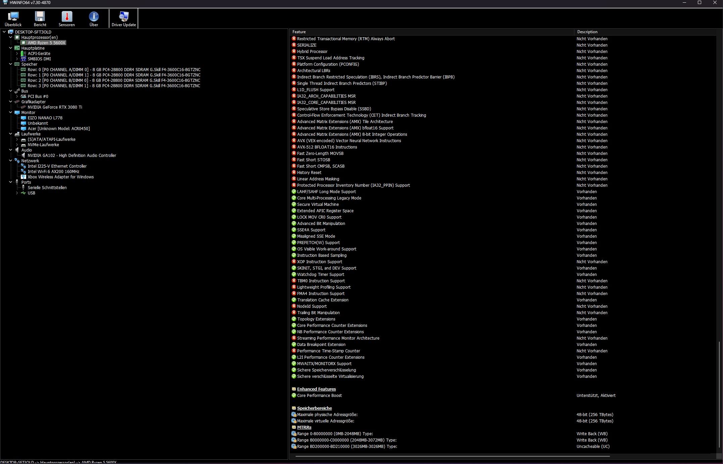Viewport: 723px width, 464px height.
Task: Select the Intel I225-V Ethernet Controller item
Action: (57, 166)
